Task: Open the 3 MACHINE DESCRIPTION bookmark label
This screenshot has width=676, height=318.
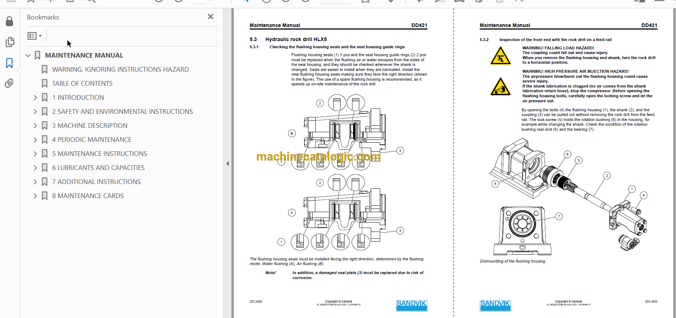Action: (90, 126)
